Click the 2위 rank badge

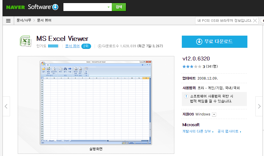86,46
